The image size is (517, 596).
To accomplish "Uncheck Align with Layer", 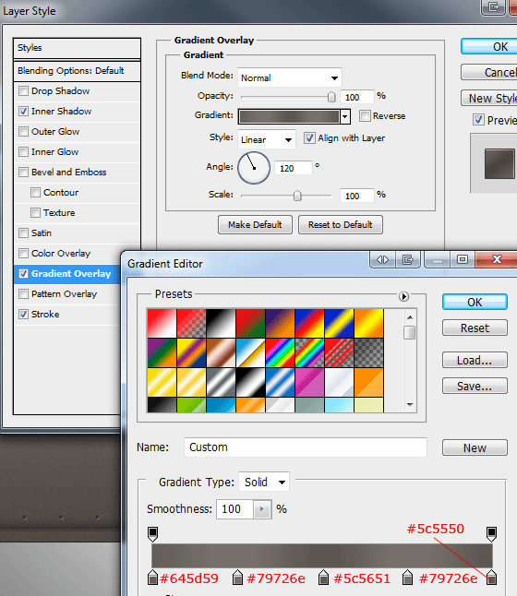I will pos(309,138).
